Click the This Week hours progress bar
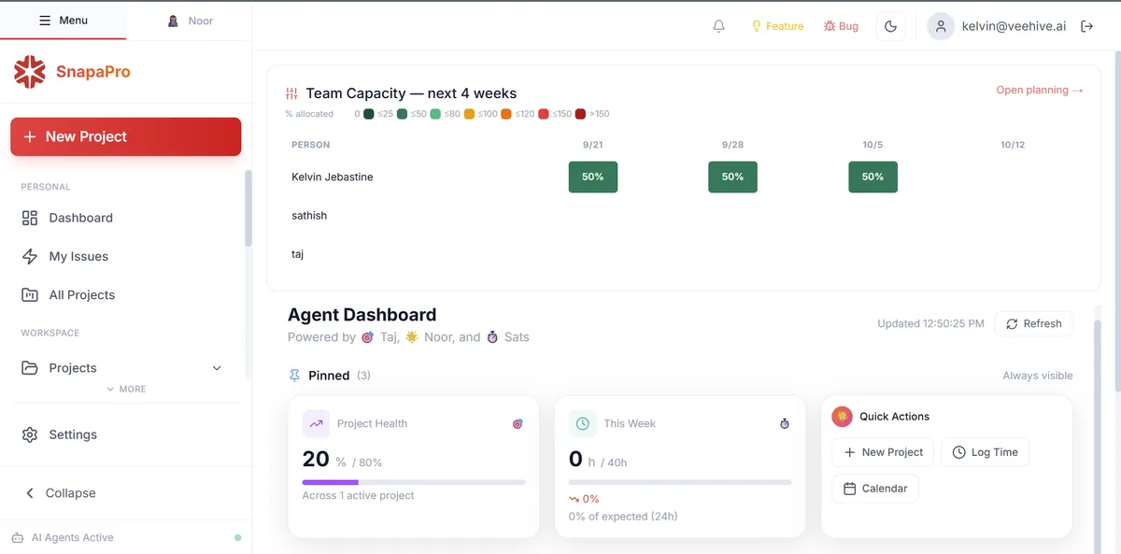The image size is (1121, 554). (680, 482)
